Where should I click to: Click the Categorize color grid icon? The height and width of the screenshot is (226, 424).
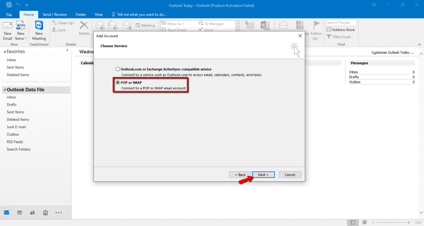300,25
